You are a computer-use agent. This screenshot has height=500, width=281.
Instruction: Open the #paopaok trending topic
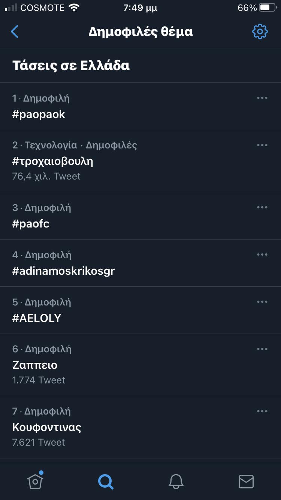point(39,115)
